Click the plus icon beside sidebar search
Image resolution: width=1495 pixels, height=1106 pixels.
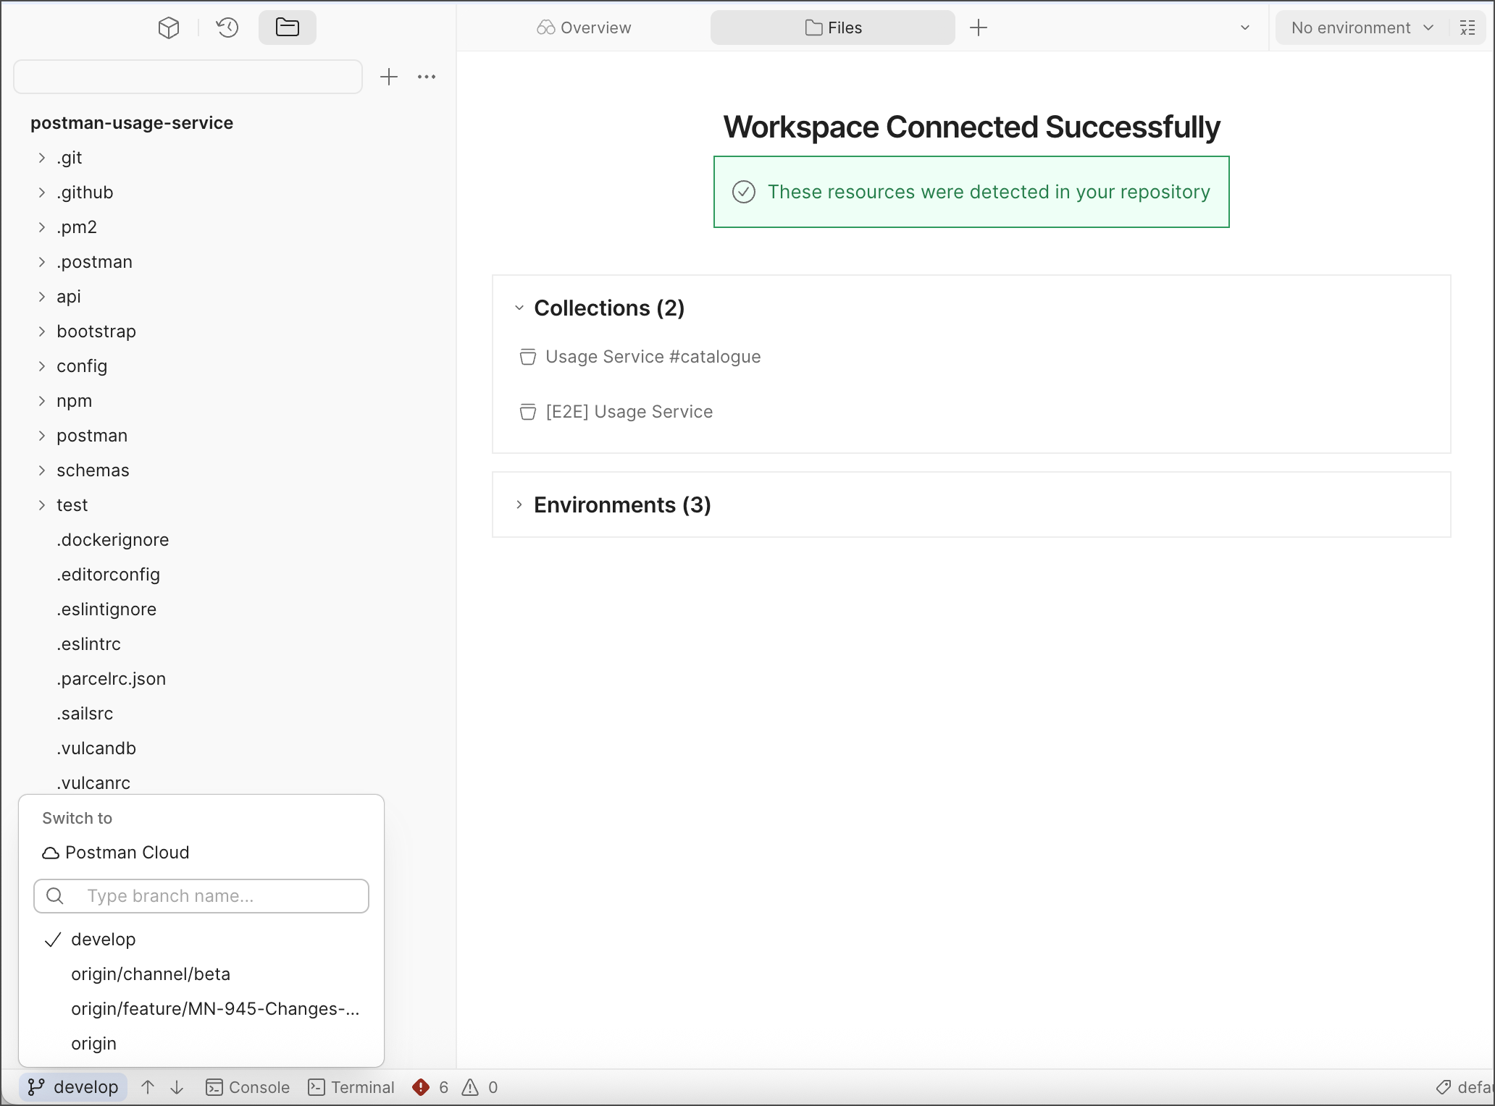pyautogui.click(x=389, y=77)
